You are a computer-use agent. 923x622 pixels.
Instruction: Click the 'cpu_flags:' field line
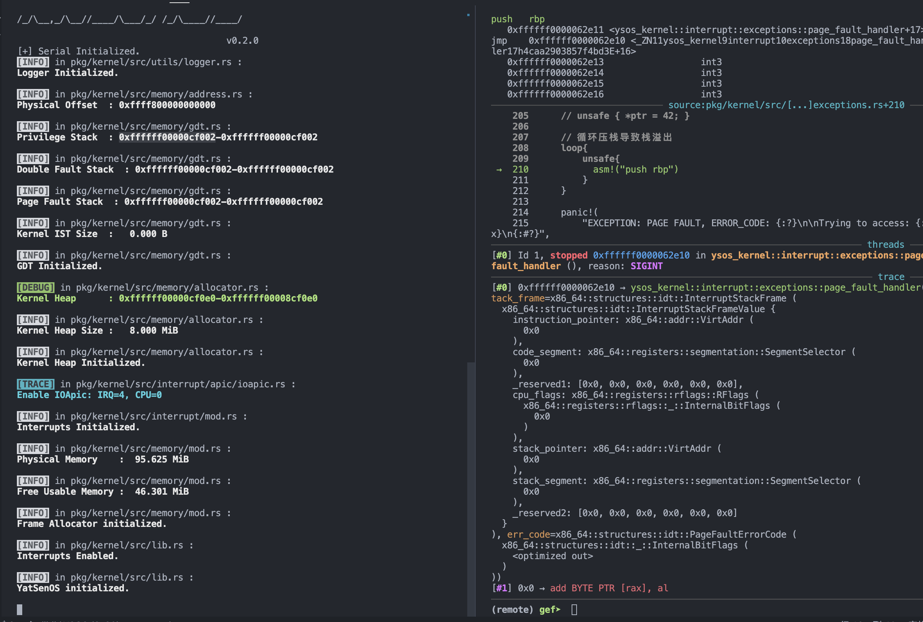point(636,395)
